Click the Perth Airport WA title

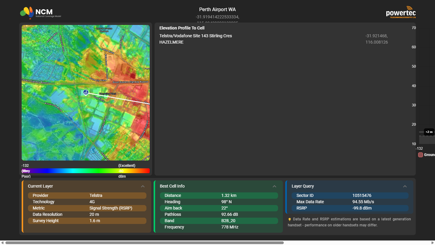(217, 10)
